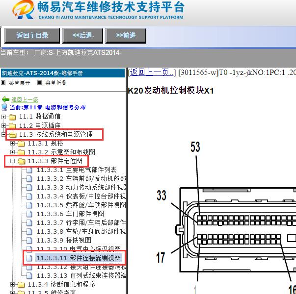Open the 11.3.1 规格 folder
The height and width of the screenshot is (294, 296).
[45, 144]
